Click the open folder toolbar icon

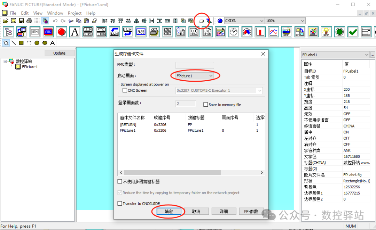[6, 21]
